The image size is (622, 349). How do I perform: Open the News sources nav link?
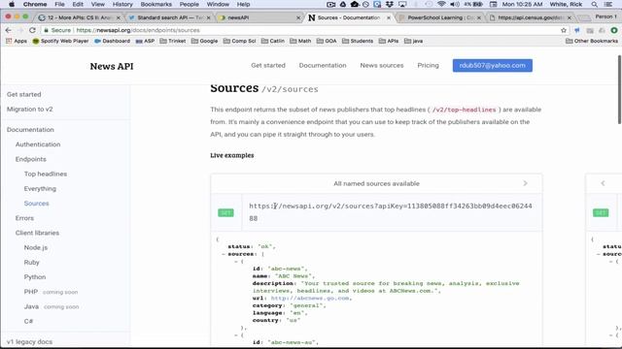click(x=382, y=65)
